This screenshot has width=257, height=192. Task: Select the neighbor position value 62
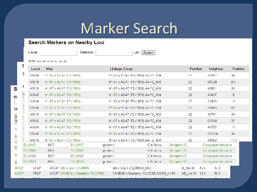coord(233,108)
